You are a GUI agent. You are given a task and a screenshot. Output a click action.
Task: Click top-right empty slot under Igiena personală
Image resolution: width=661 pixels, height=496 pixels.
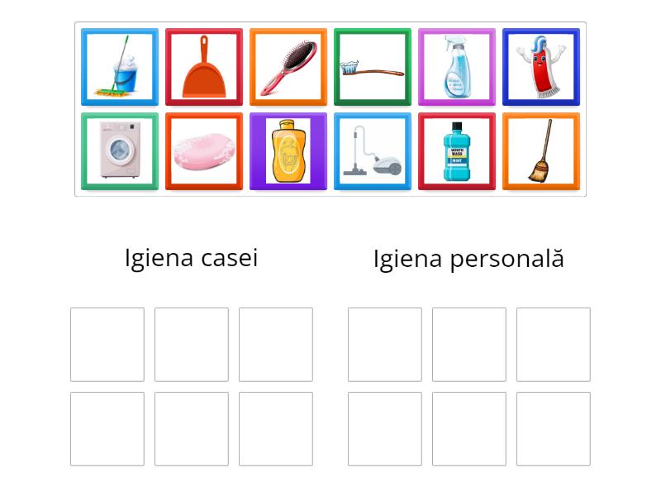point(554,345)
